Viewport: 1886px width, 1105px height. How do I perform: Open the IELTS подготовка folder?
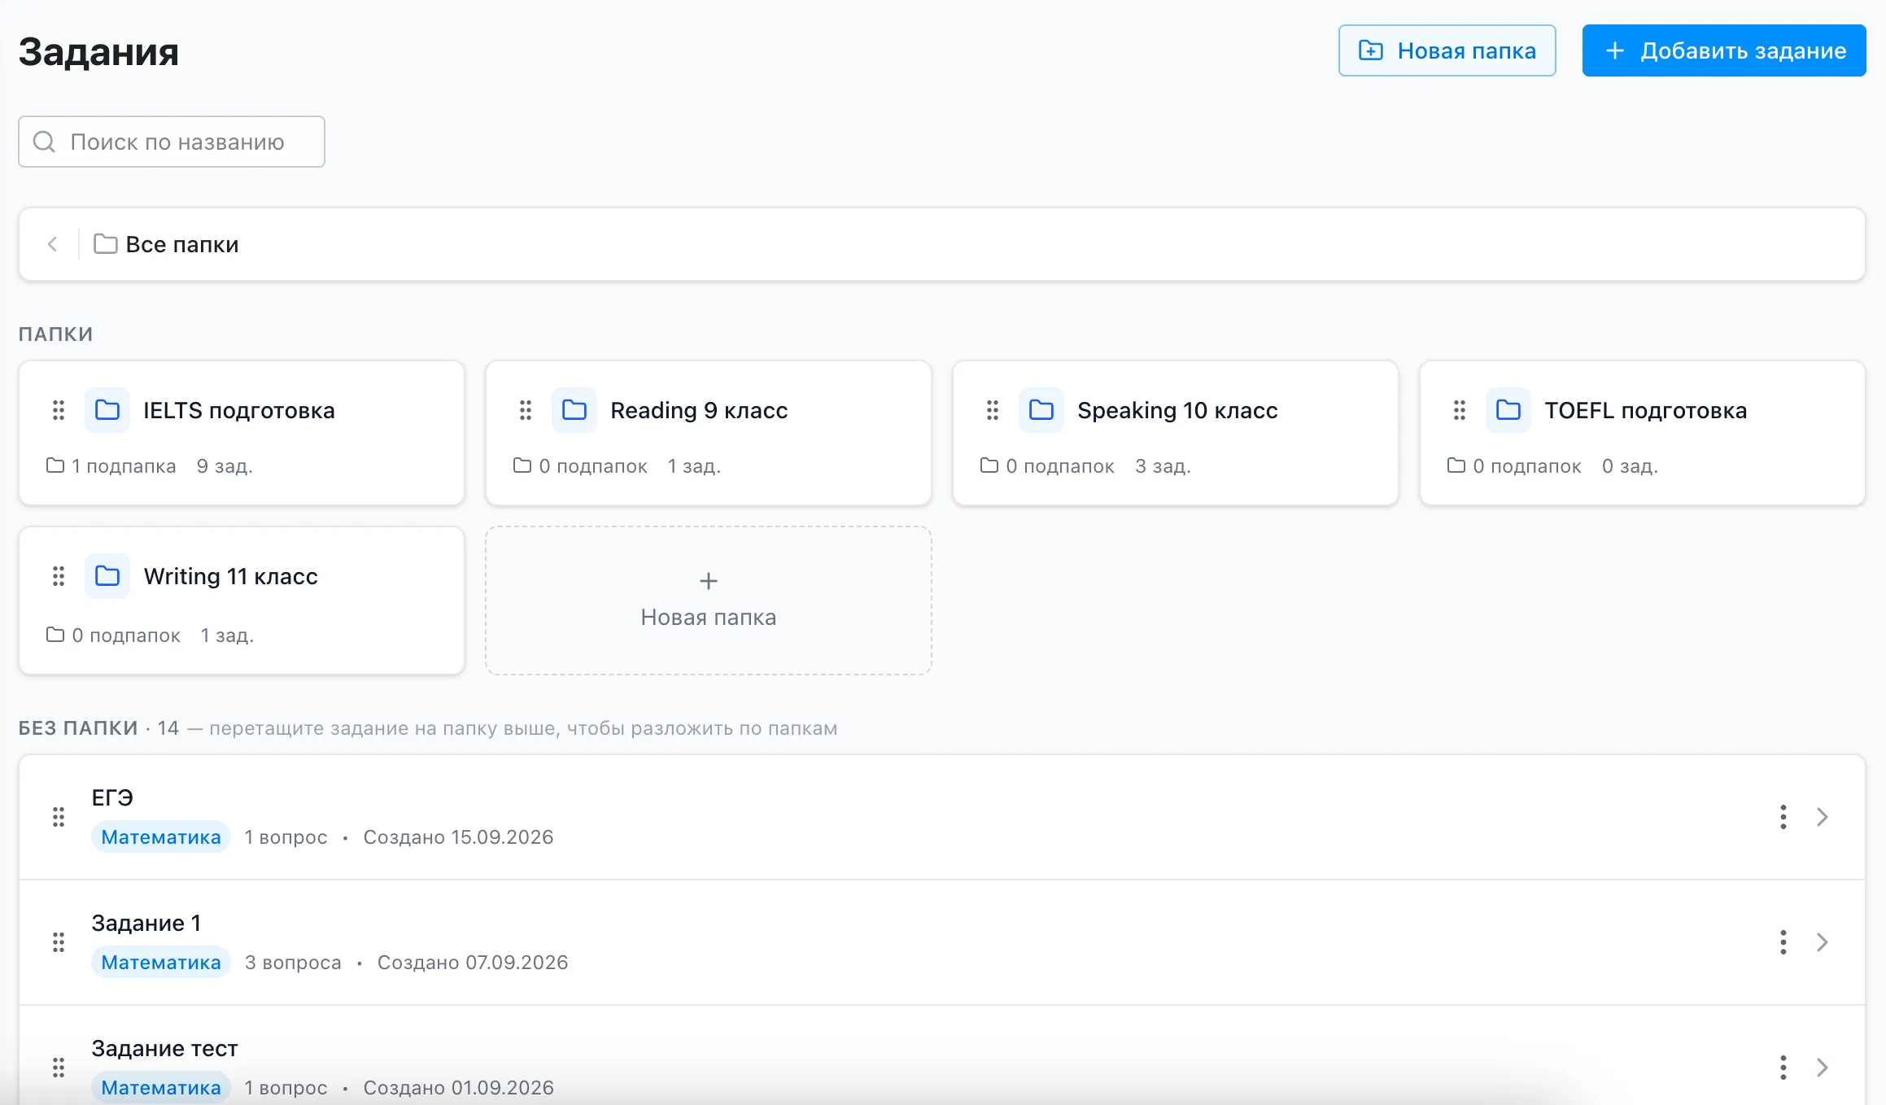tap(242, 433)
